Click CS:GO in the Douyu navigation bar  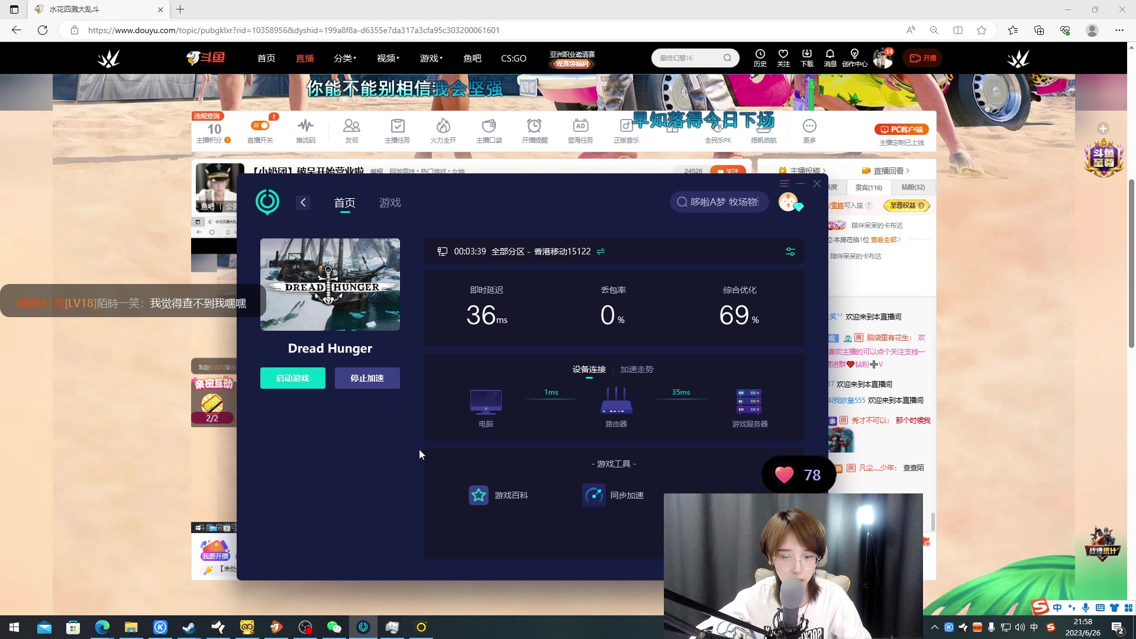(x=514, y=58)
